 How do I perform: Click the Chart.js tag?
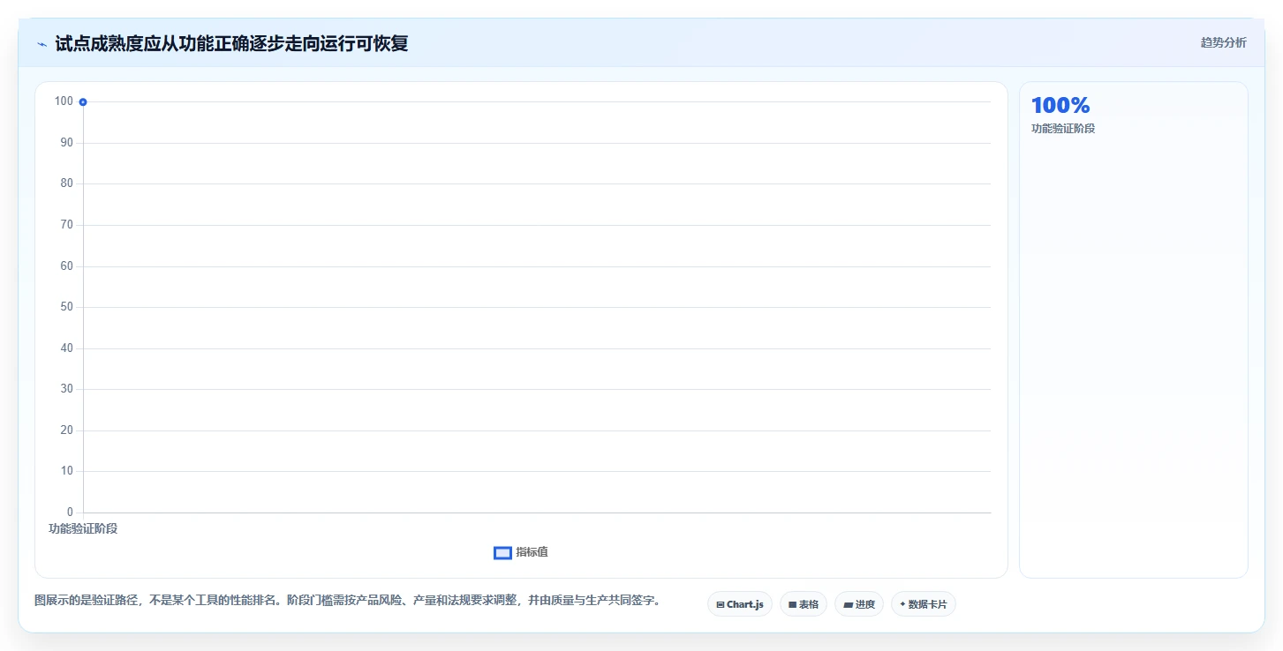pyautogui.click(x=740, y=604)
